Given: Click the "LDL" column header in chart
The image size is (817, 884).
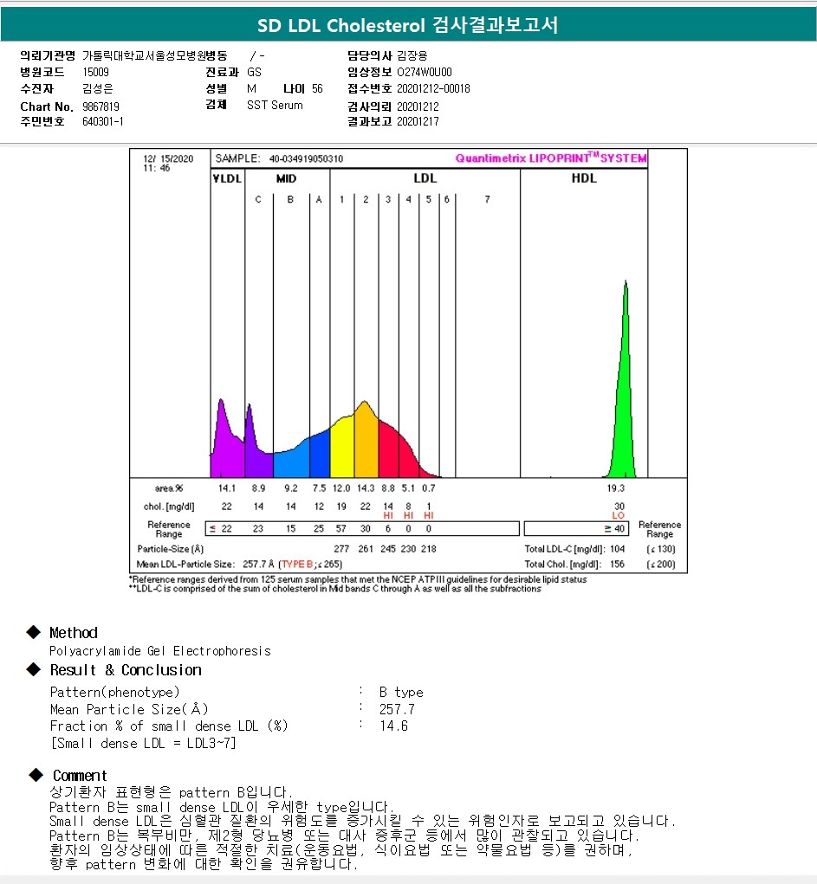Looking at the screenshot, I should pos(425,178).
